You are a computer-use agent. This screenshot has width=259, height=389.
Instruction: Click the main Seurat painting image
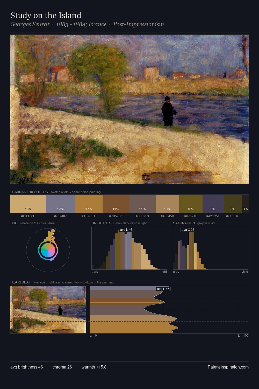[129, 109]
